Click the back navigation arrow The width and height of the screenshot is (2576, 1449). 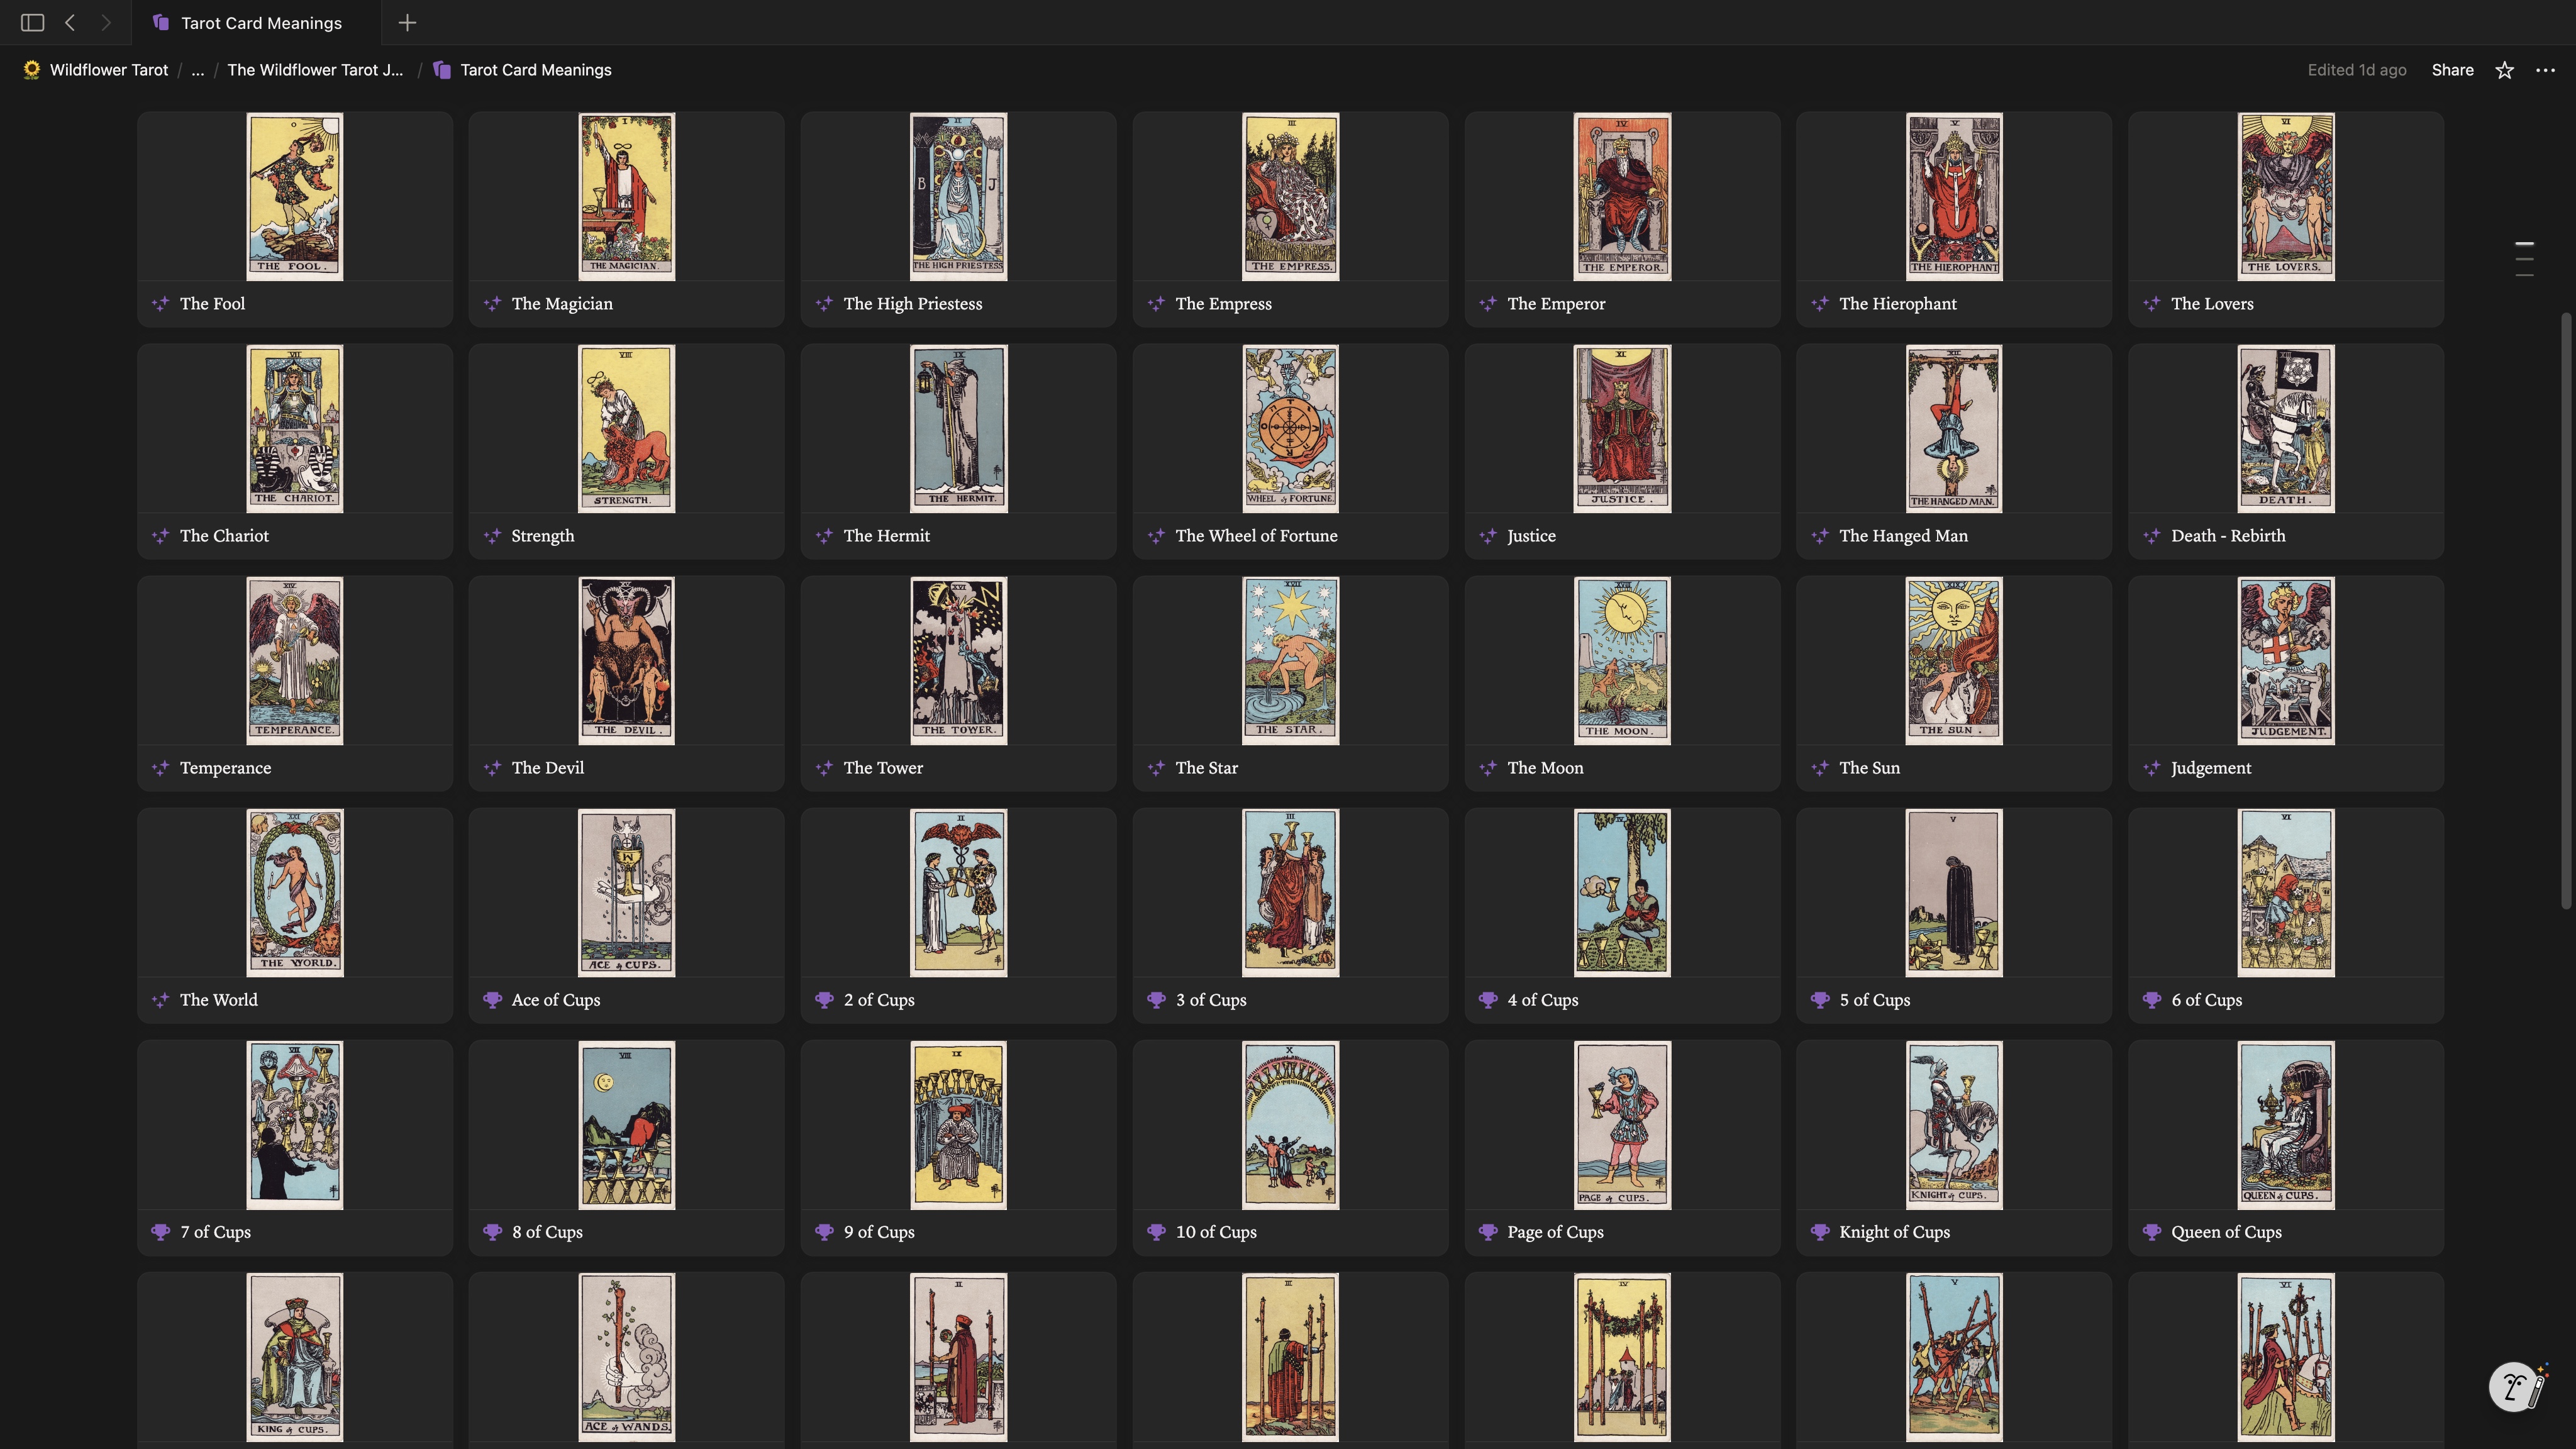pos(69,22)
